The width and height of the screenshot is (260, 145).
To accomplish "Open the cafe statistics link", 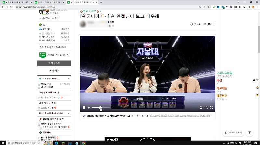I will [55, 18].
